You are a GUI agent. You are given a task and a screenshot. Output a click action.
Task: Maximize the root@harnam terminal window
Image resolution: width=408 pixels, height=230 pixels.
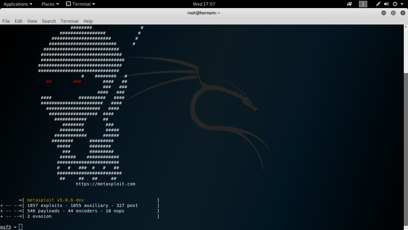(393, 13)
